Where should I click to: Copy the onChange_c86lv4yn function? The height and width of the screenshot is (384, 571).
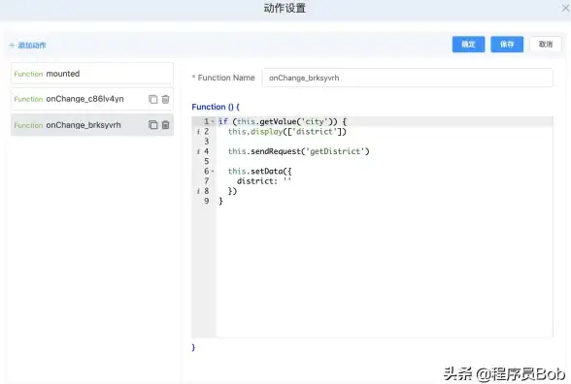pyautogui.click(x=153, y=99)
